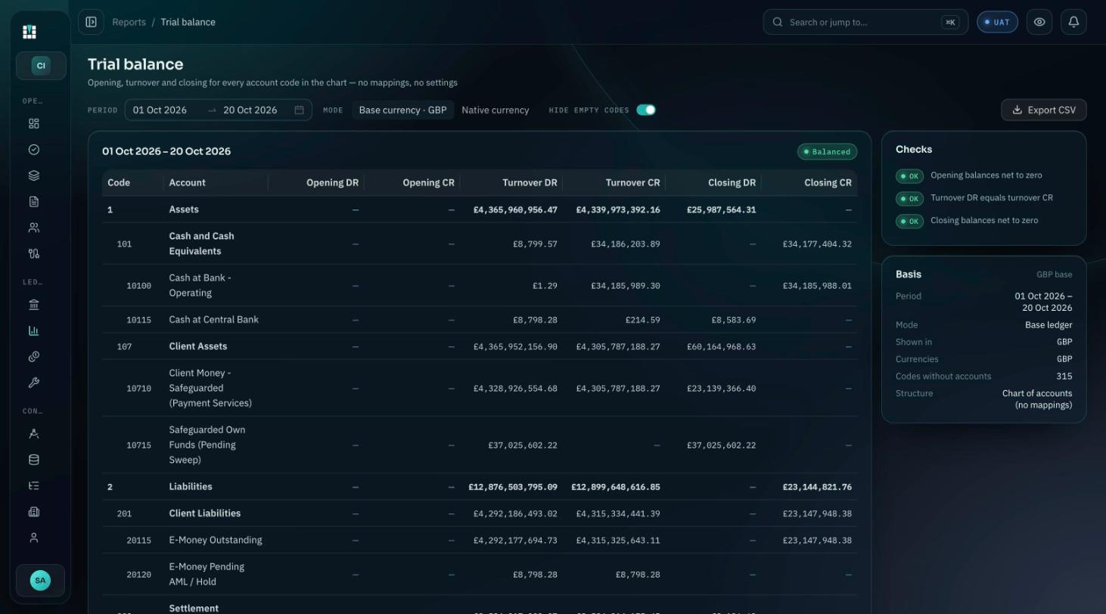Click Turnover DR equals turnover CR check
1106x614 pixels.
pyautogui.click(x=992, y=198)
